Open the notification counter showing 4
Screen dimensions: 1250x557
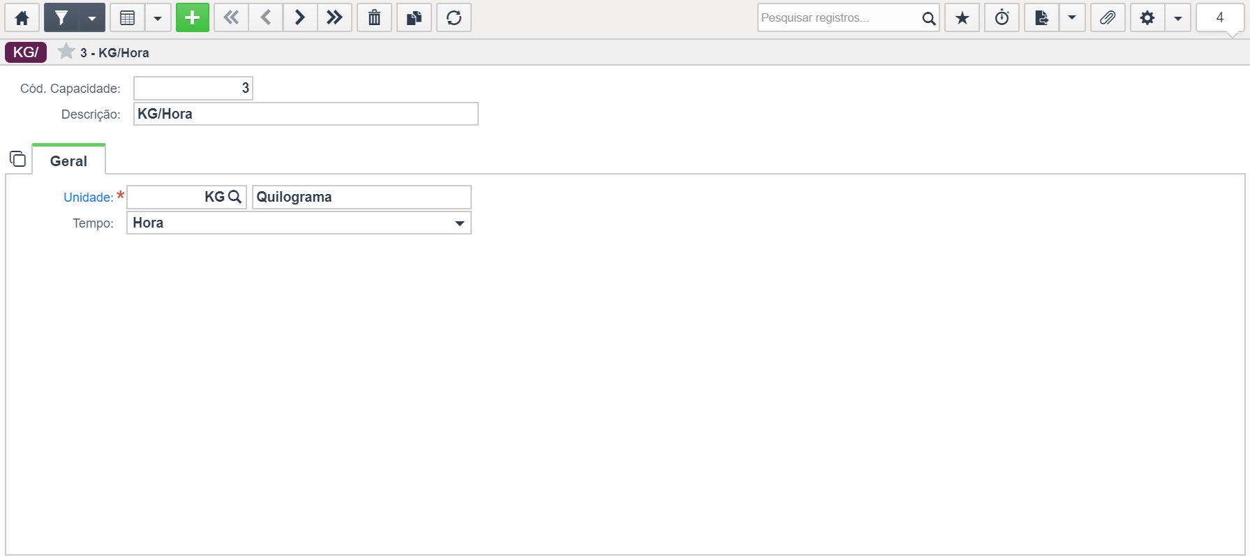1220,18
